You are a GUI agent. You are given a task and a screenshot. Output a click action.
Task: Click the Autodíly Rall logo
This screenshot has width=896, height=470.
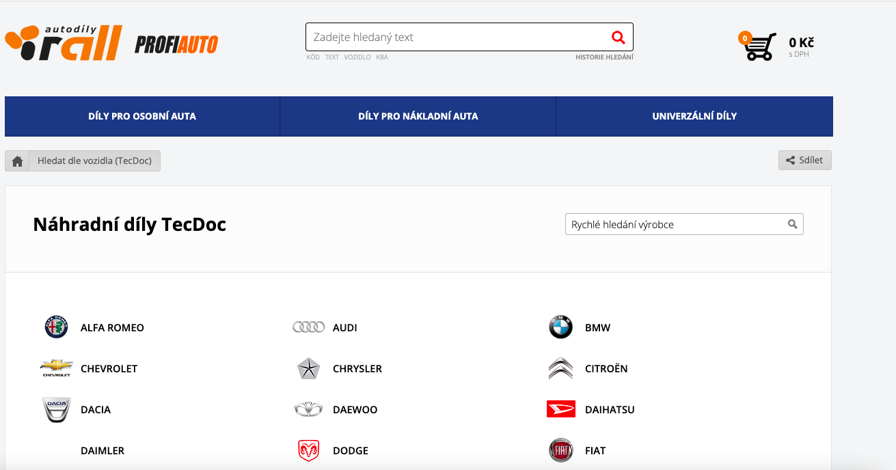point(64,42)
